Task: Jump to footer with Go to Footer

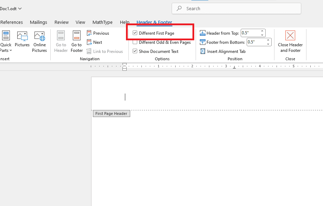Action: pyautogui.click(x=77, y=42)
